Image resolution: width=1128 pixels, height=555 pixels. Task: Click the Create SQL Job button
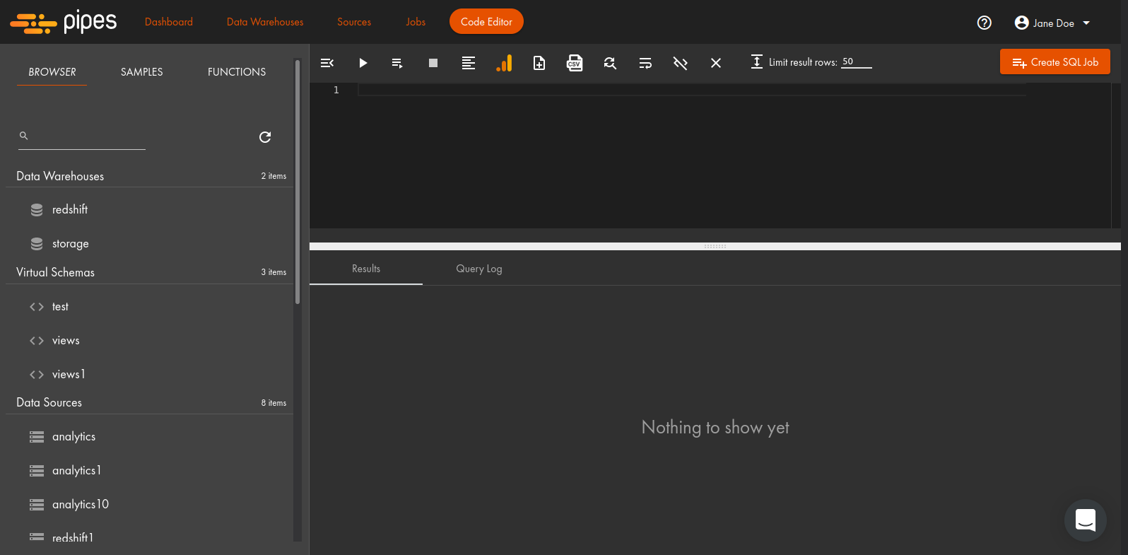[x=1054, y=62]
